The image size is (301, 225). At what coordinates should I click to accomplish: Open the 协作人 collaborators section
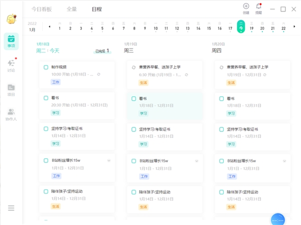click(11, 115)
